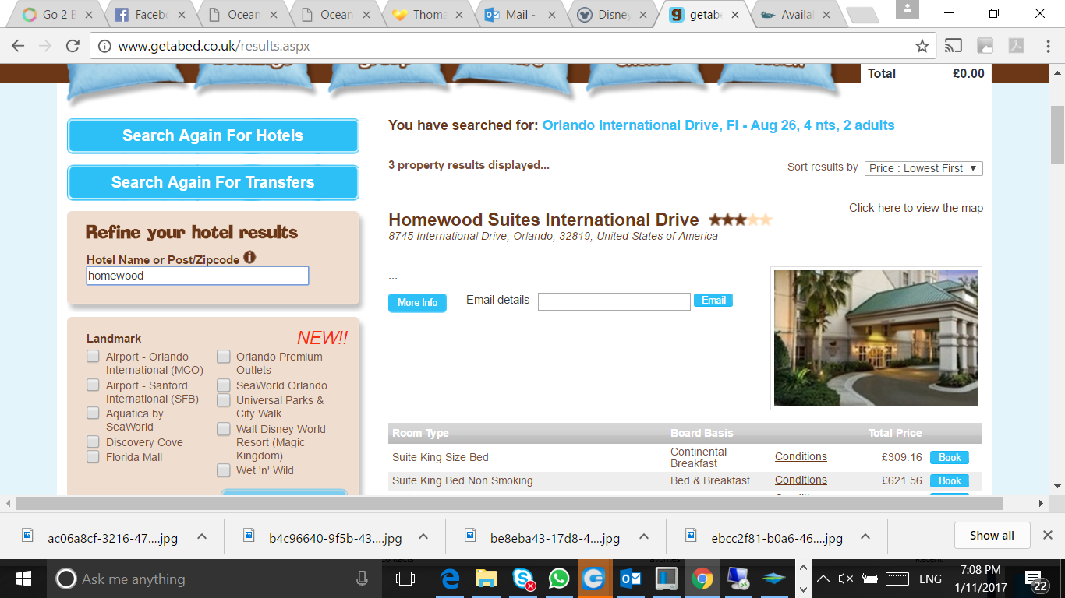The height and width of the screenshot is (598, 1065).
Task: Open the touch keyboard icon in system tray
Action: tap(897, 579)
